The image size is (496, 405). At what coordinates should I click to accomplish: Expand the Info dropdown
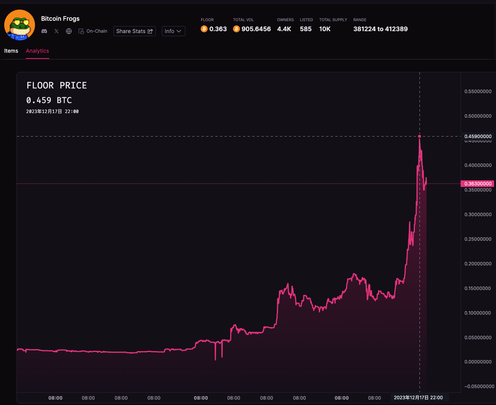coord(173,31)
